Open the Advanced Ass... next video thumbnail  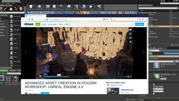pos(113,91)
